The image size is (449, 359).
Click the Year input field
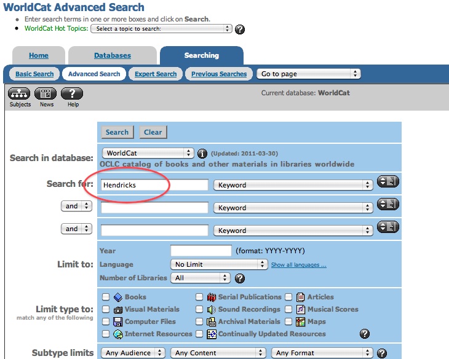pyautogui.click(x=200, y=251)
